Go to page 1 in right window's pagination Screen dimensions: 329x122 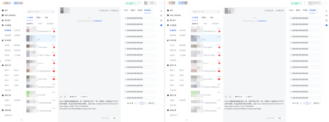coord(304,103)
